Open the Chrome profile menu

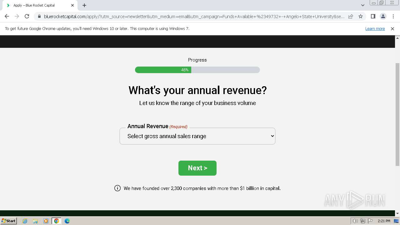[383, 16]
